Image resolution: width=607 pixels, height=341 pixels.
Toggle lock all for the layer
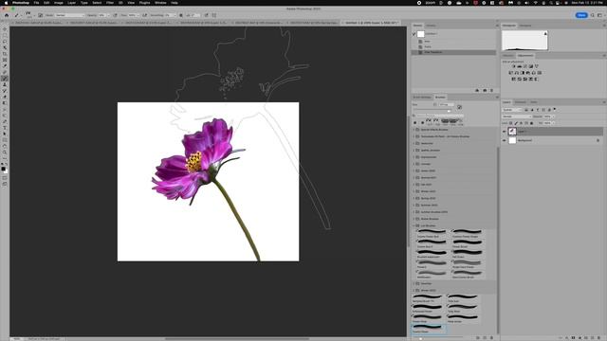[531, 123]
